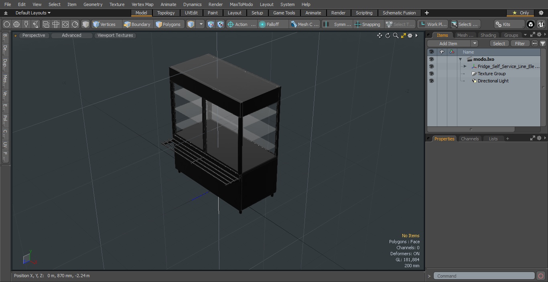Click Filter button in Items panel

click(520, 44)
